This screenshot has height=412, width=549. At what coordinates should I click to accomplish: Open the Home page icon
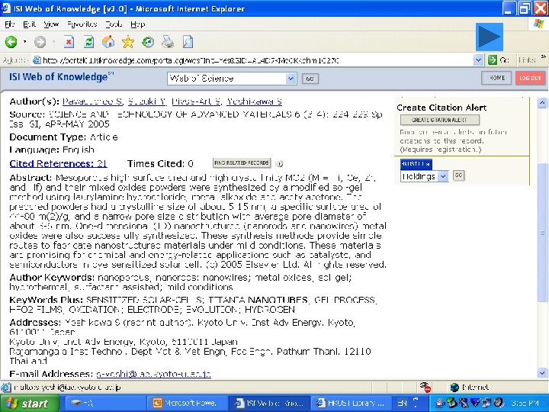pos(108,42)
